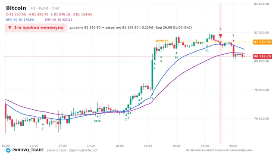The image size is (276, 155).
Task: Click the 16.09 date axis label
Action: click(x=34, y=146)
